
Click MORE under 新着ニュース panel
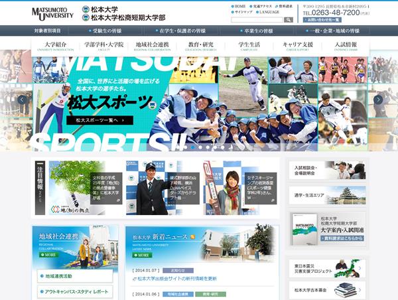tap(142, 255)
